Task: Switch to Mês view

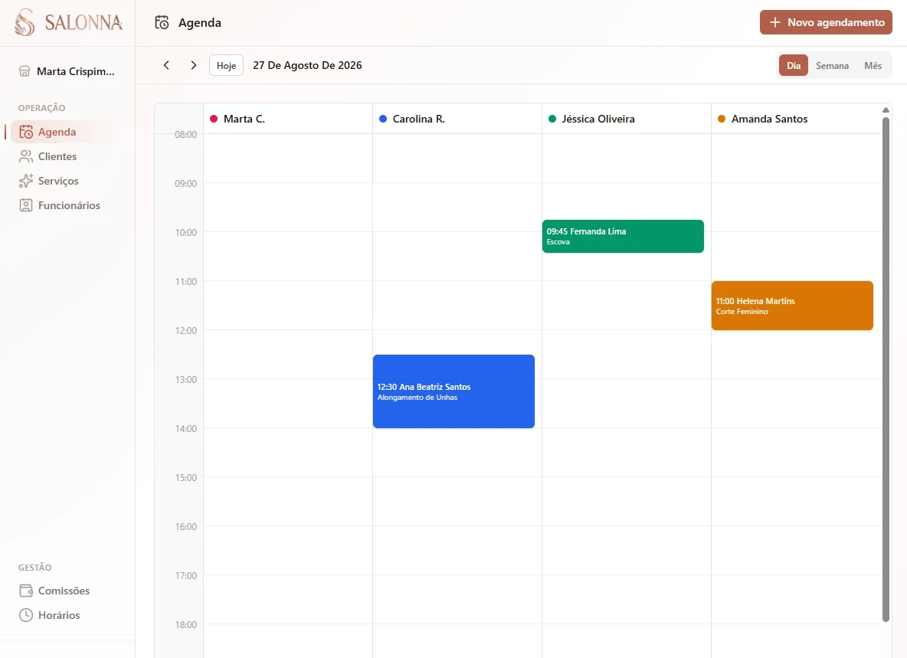Action: [x=873, y=65]
